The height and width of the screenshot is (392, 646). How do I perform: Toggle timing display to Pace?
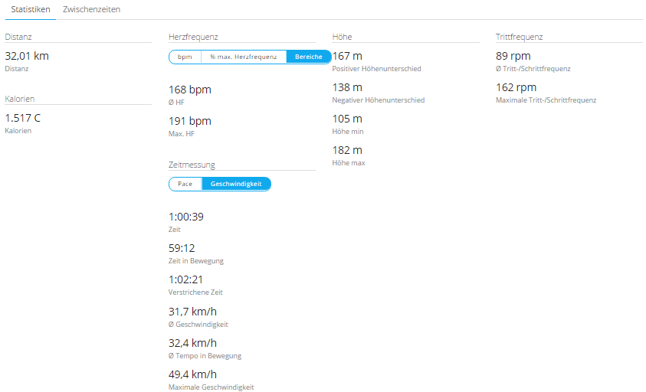pyautogui.click(x=185, y=184)
